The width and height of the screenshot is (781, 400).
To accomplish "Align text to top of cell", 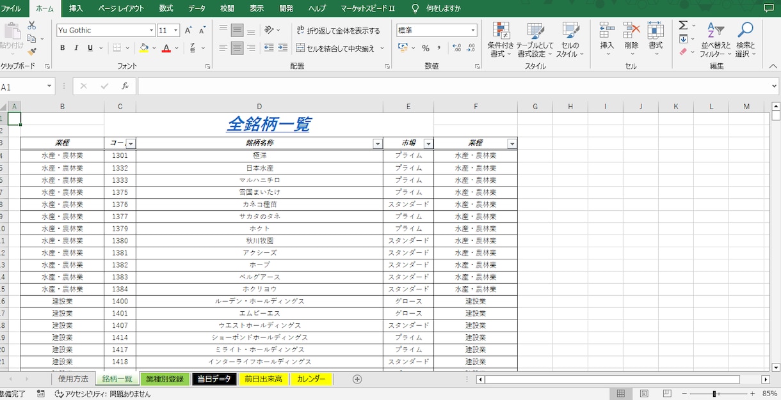I will point(223,30).
